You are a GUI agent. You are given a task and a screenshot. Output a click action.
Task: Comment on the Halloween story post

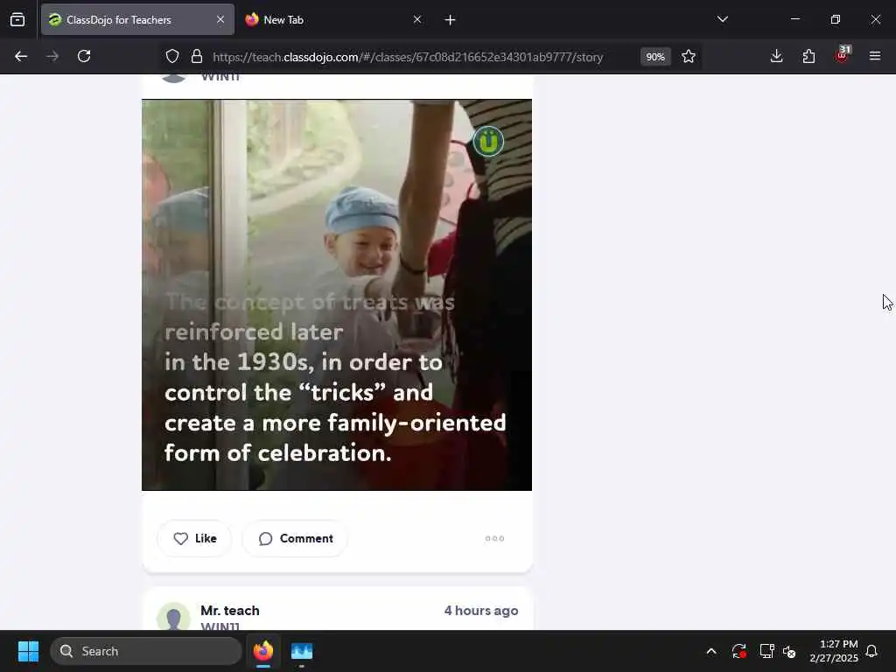pyautogui.click(x=295, y=538)
